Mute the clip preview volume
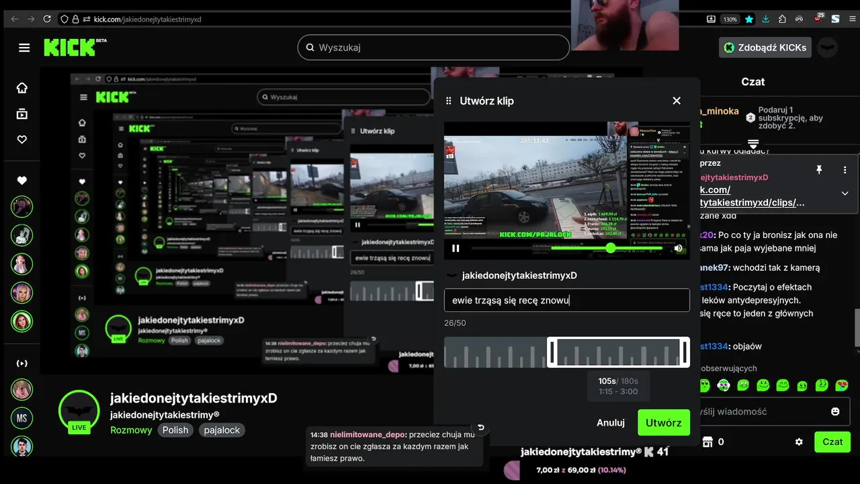 click(x=679, y=248)
